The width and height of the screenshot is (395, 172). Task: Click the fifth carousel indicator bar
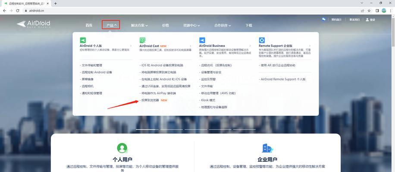pos(245,129)
